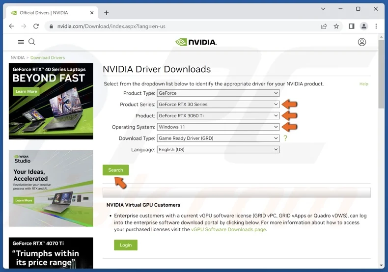The height and width of the screenshot is (272, 388).
Task: Bookmark this page with the star icon
Action: pos(336,26)
